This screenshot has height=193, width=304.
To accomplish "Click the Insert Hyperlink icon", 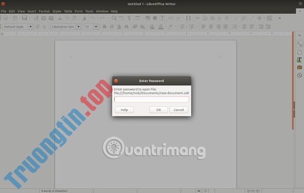I will point(197,18).
